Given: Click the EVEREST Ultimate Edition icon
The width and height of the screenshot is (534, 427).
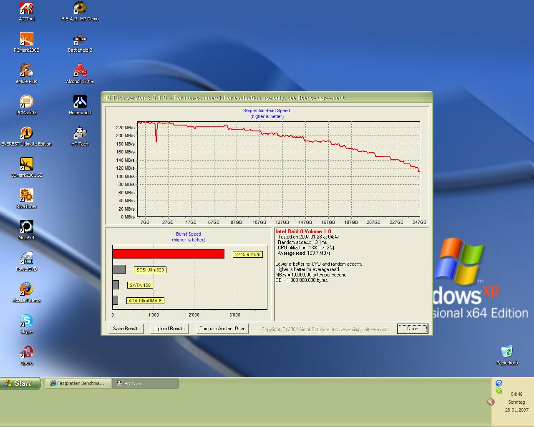Looking at the screenshot, I should tap(27, 133).
